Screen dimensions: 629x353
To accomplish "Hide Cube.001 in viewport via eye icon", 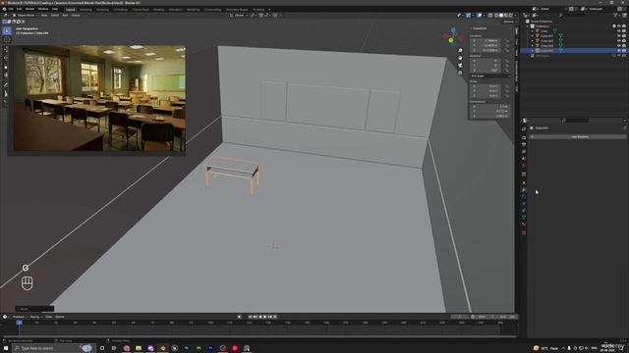I will [x=619, y=36].
